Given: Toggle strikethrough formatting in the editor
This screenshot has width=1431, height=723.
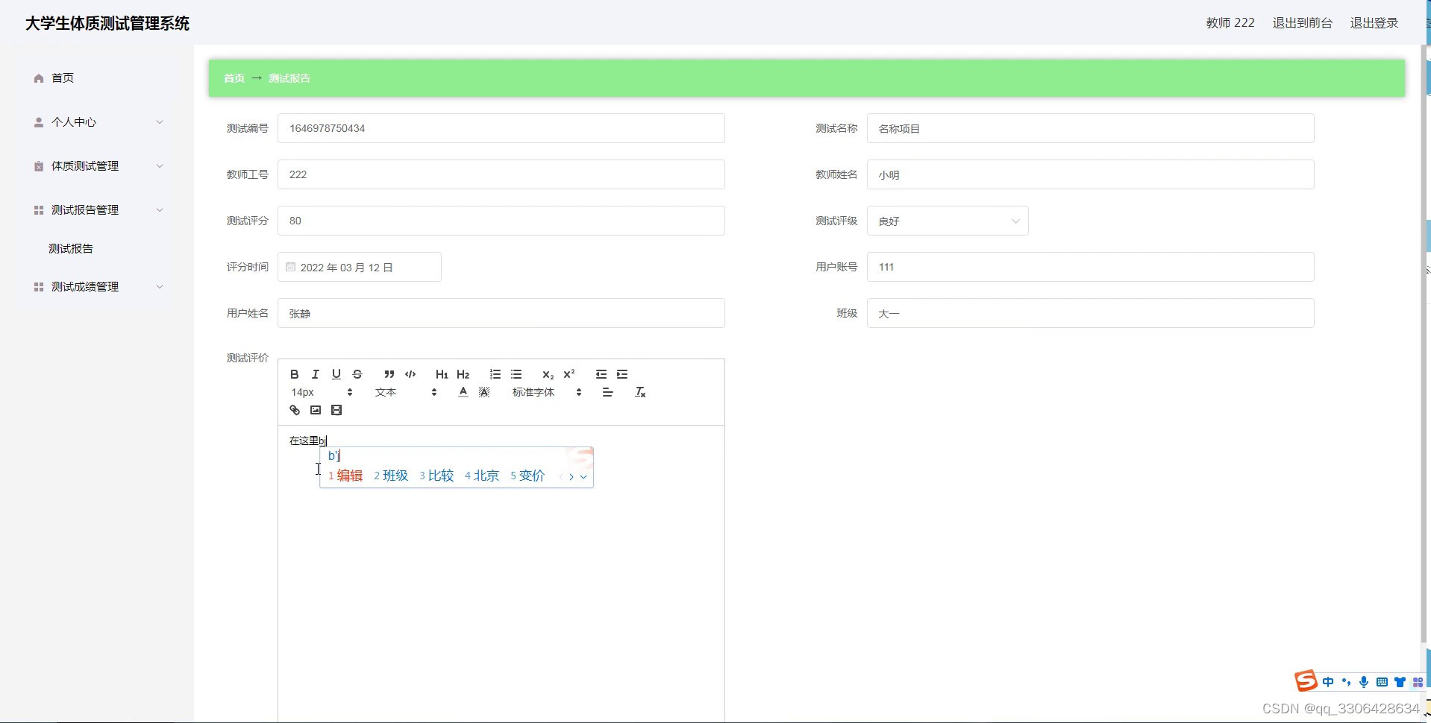Looking at the screenshot, I should 357,374.
